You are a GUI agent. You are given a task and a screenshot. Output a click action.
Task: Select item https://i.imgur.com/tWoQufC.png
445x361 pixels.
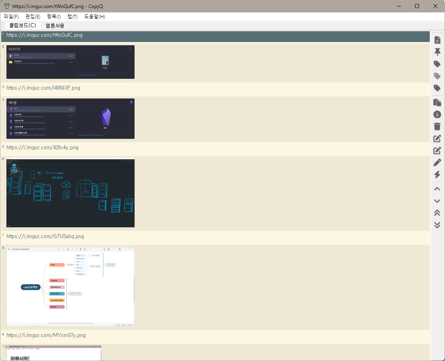(x=215, y=36)
